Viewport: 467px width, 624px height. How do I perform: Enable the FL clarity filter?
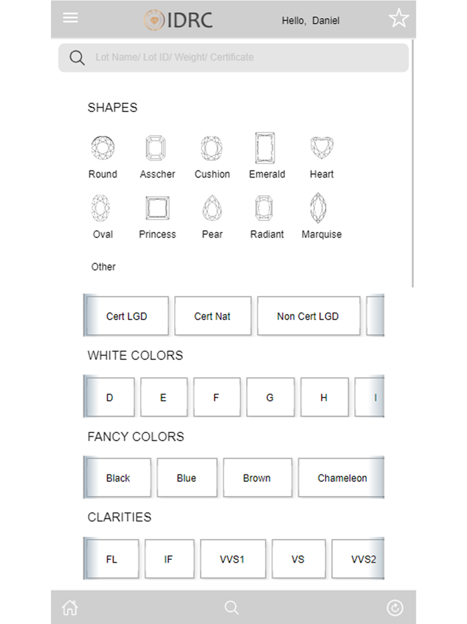pos(111,559)
